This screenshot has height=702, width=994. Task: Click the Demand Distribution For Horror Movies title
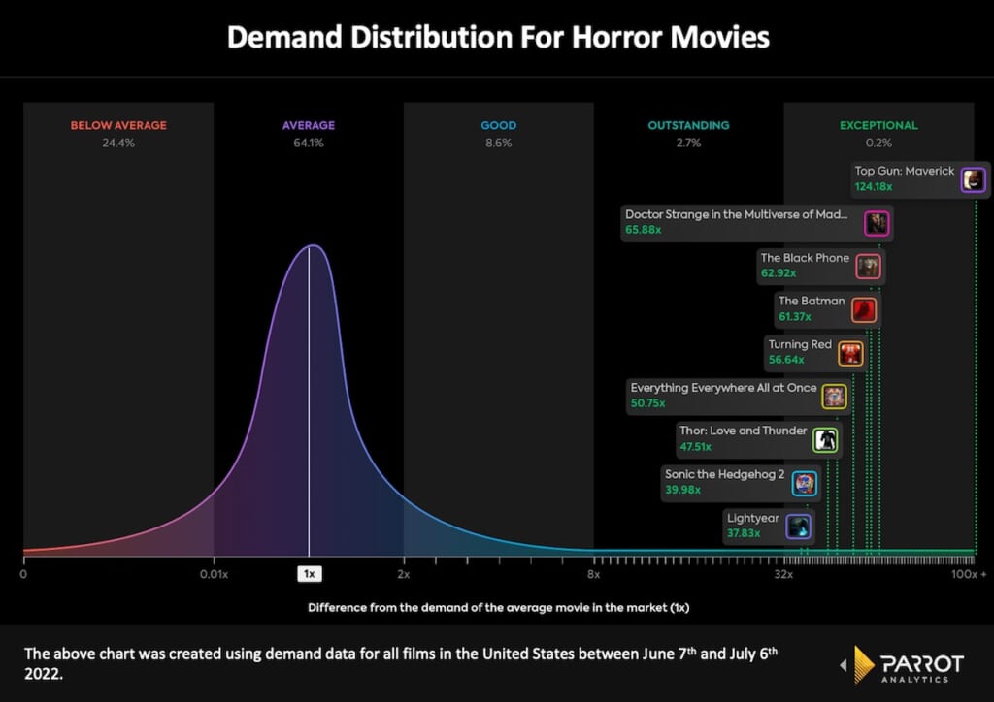pos(497,37)
